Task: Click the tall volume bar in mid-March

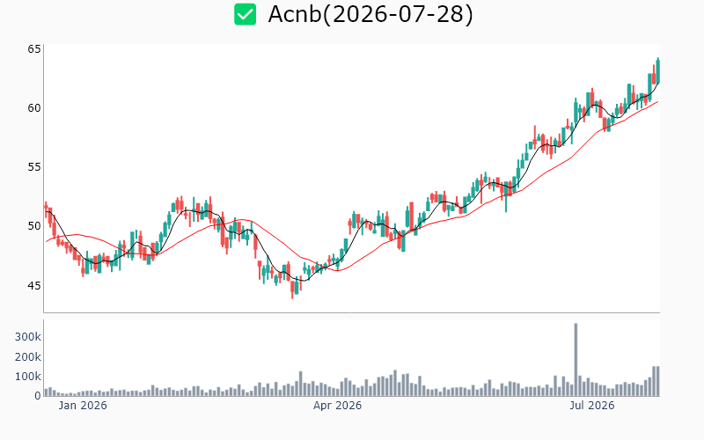Action: [300, 384]
